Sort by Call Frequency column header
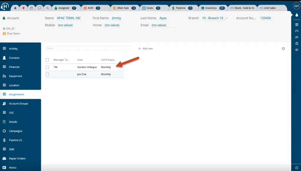301x171 pixels. [x=108, y=60]
